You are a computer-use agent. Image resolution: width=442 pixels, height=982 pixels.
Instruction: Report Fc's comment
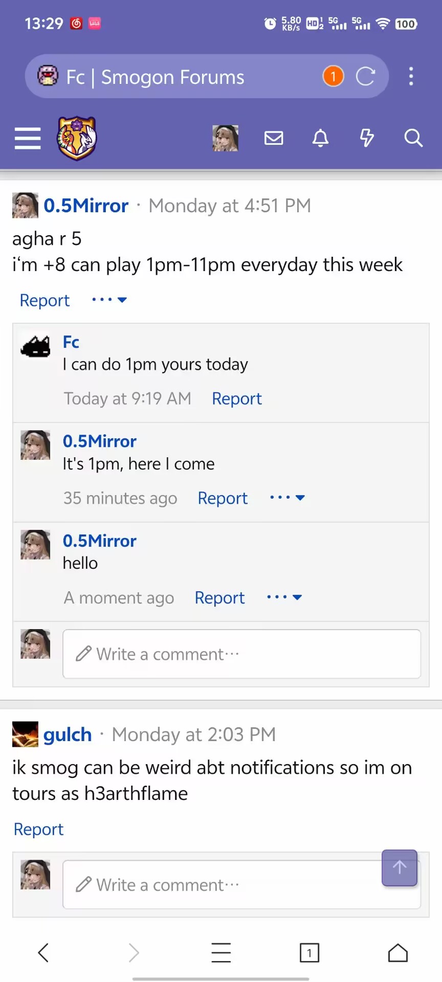tap(237, 398)
